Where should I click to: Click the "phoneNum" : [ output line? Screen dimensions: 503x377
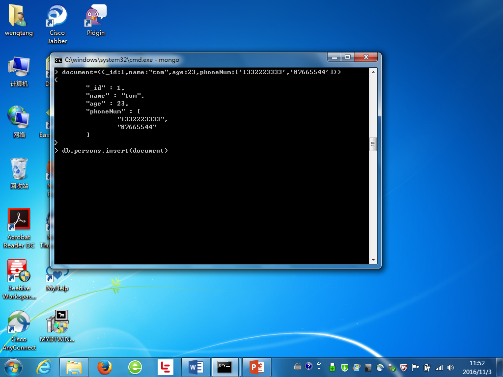(113, 111)
